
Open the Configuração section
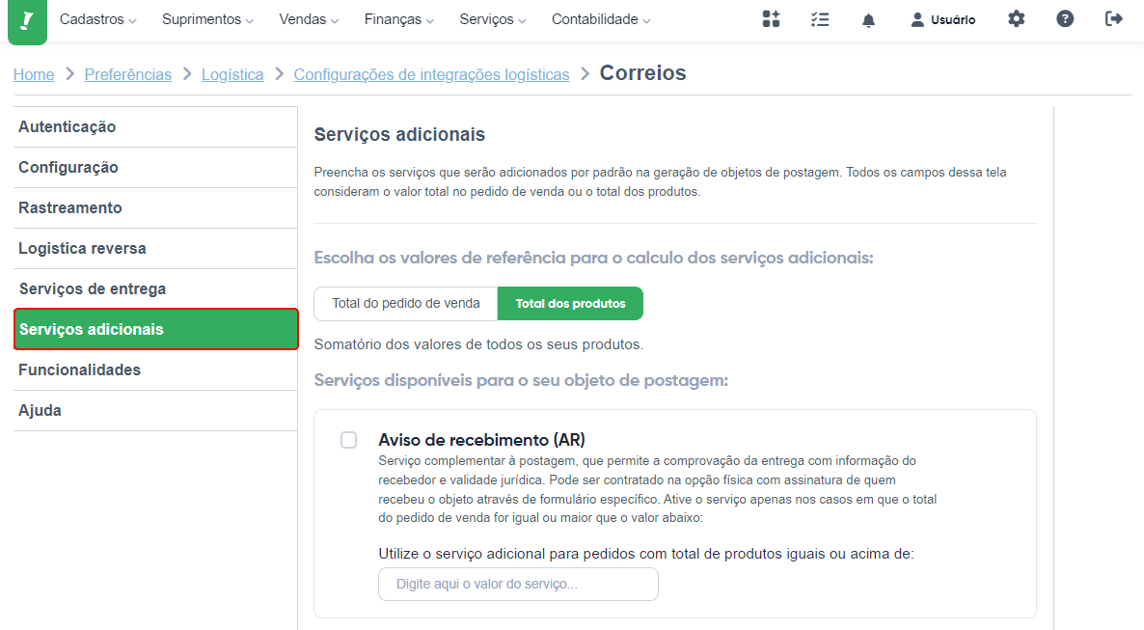coord(155,168)
